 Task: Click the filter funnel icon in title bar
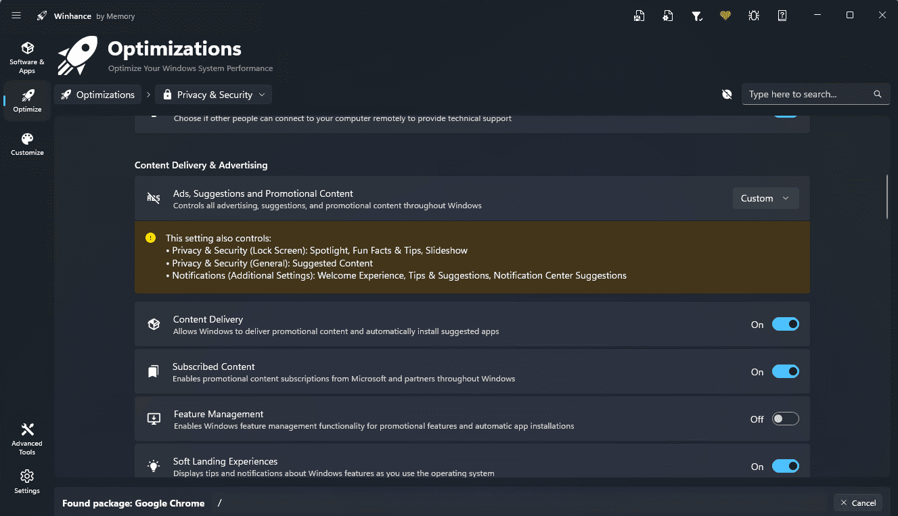[x=696, y=16]
